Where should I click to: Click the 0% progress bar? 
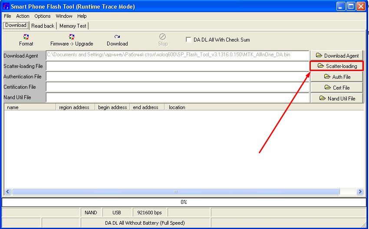tap(184, 202)
